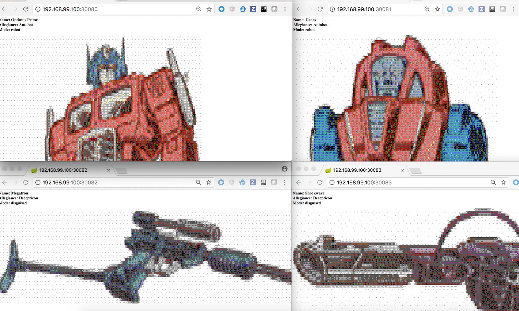Click the 'Name: Megatron' text

point(14,193)
